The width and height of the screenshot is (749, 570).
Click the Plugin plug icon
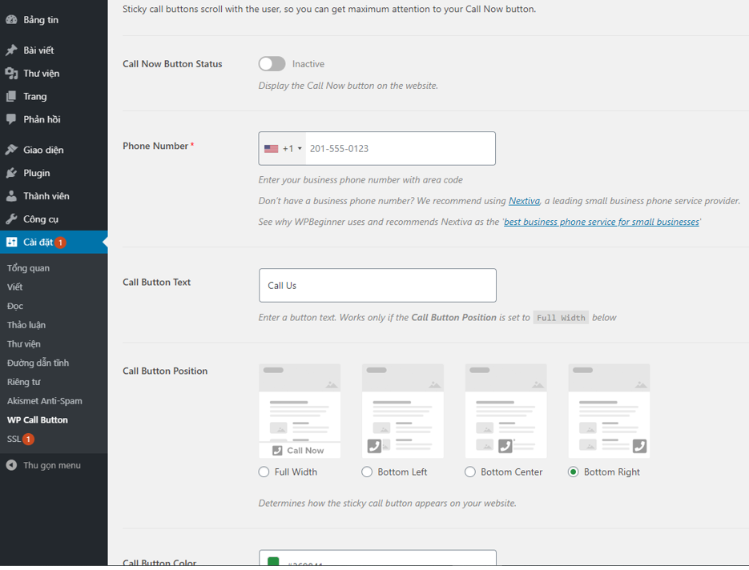11,173
